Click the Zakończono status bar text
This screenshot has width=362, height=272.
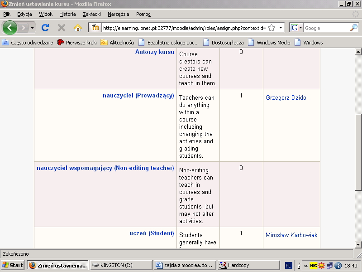click(16, 254)
